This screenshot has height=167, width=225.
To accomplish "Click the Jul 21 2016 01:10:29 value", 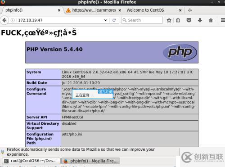I will coord(81,83).
